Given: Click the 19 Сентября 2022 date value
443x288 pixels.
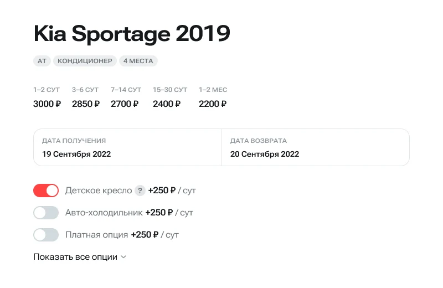Looking at the screenshot, I should [x=76, y=154].
